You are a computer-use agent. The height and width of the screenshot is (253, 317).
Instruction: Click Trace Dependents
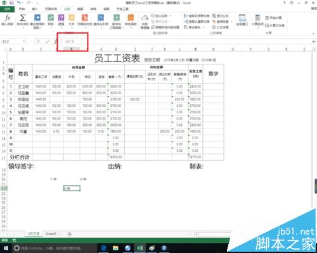click(197, 22)
